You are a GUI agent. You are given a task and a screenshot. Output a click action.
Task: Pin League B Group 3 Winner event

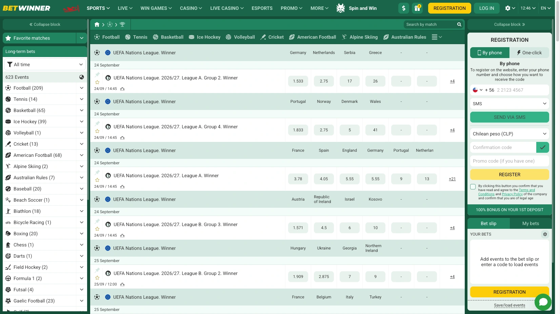tap(97, 221)
